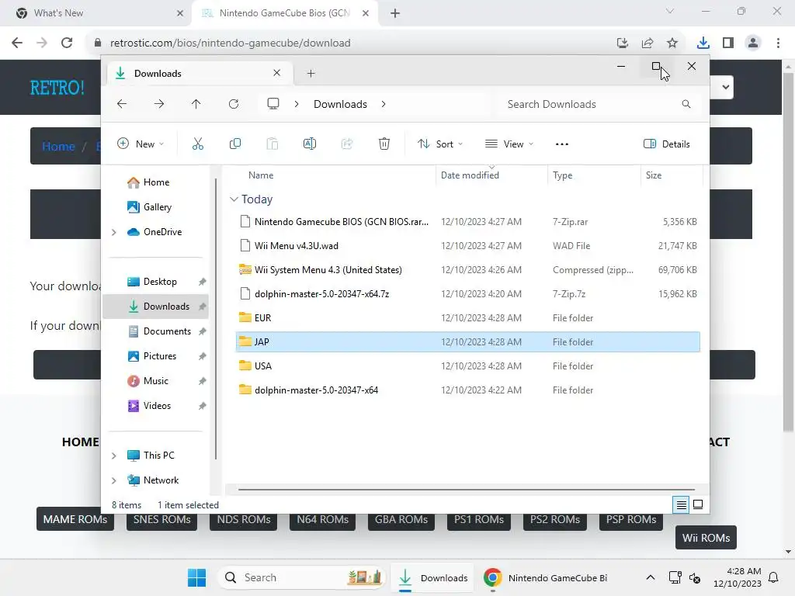Open Chrome three-dot menu

[778, 43]
